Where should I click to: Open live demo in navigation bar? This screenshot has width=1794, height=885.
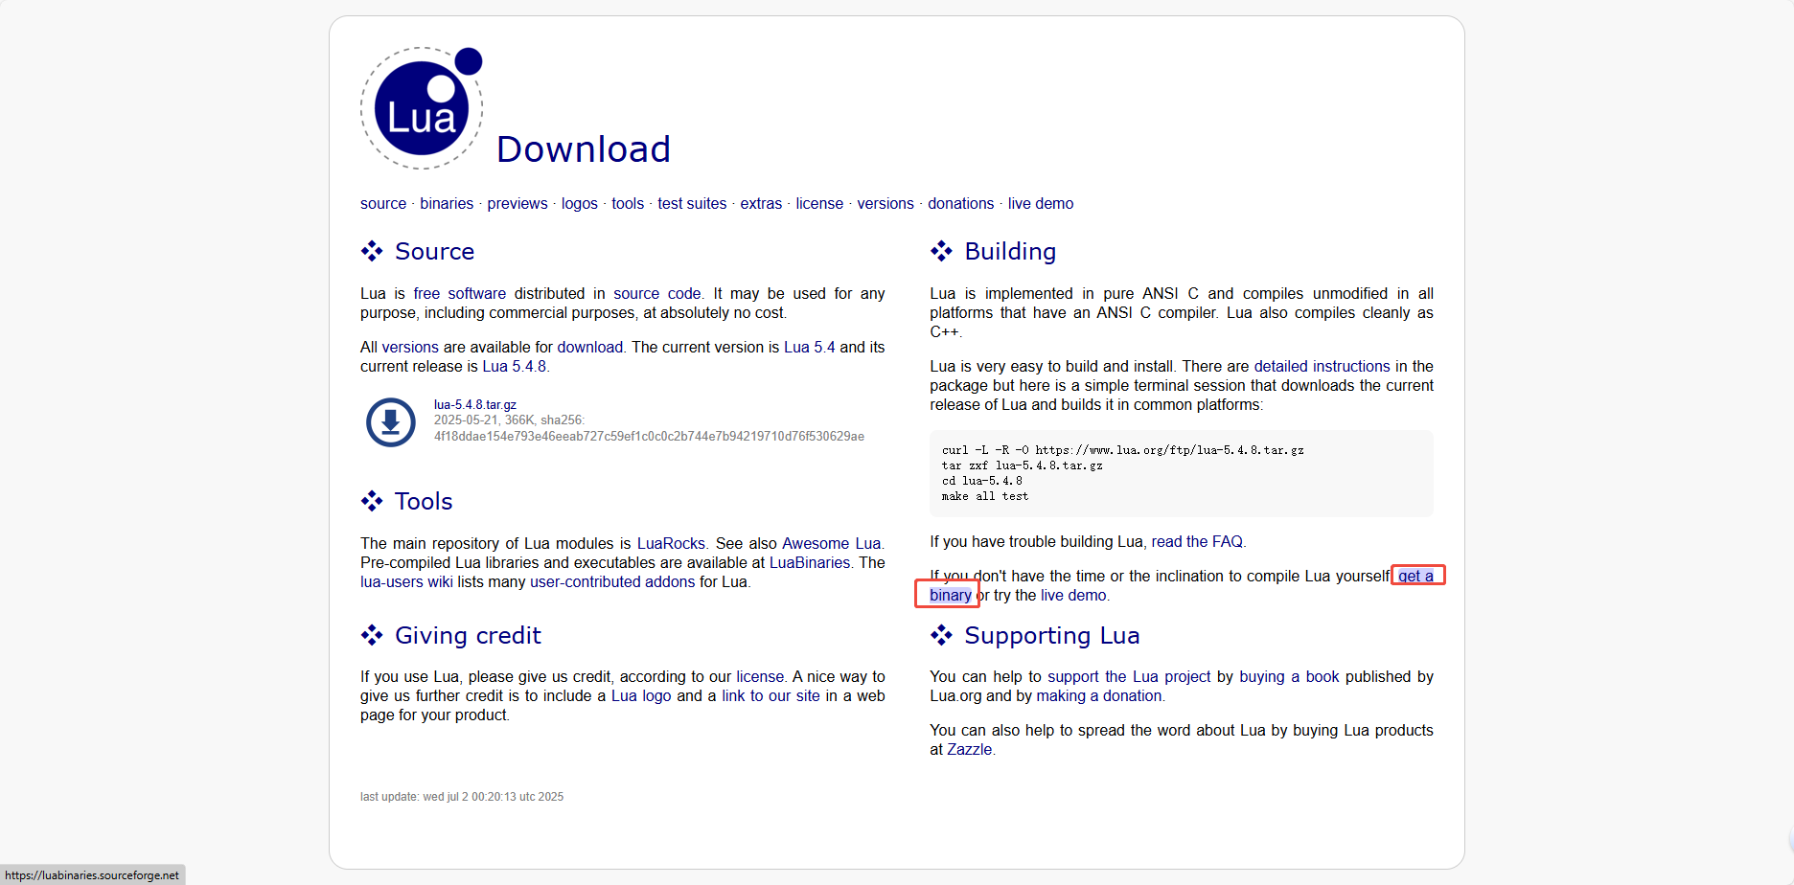pyautogui.click(x=1041, y=203)
